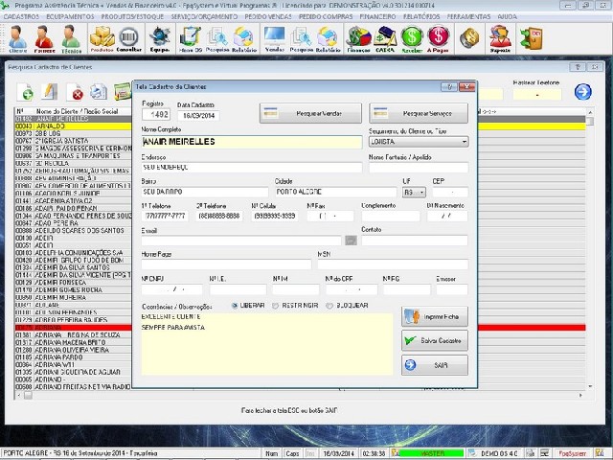Click the Email input field

241,241
